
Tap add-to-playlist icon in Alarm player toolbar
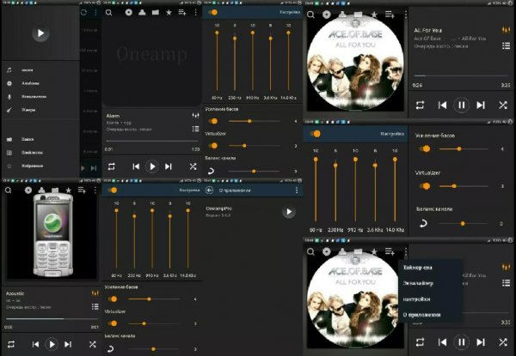pyautogui.click(x=182, y=13)
